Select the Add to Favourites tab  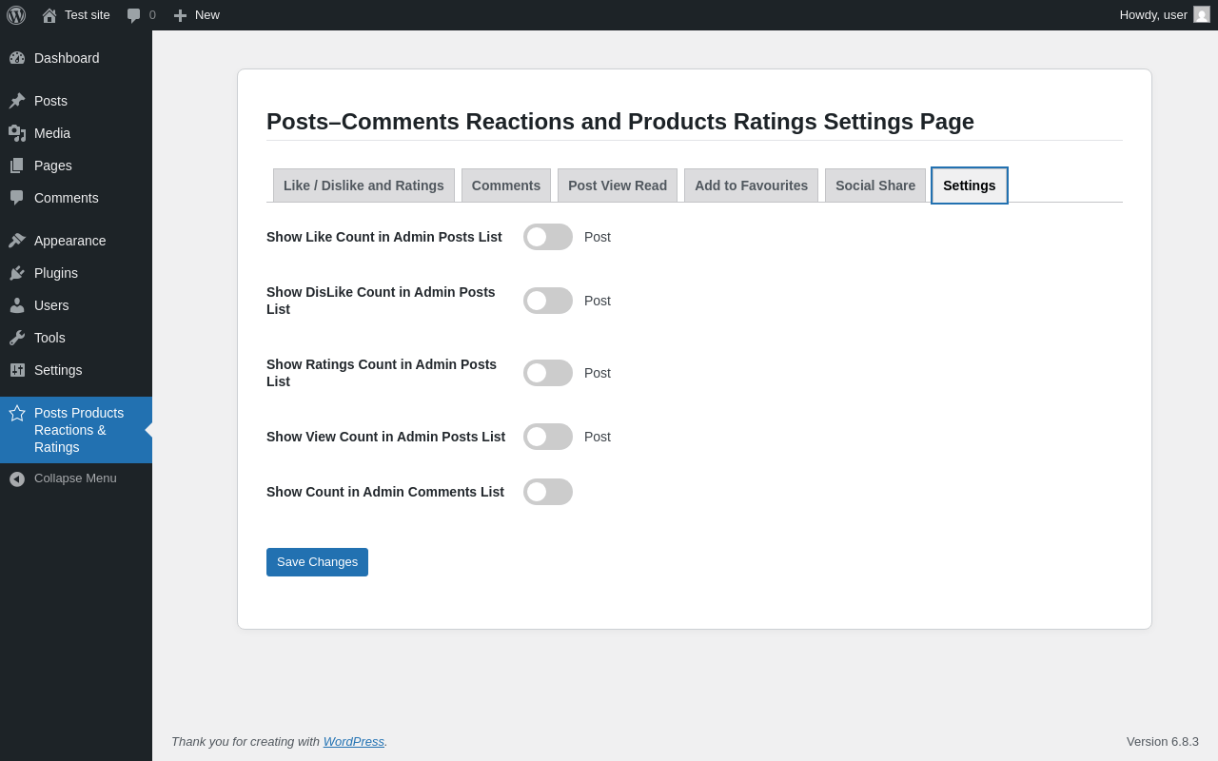(751, 185)
